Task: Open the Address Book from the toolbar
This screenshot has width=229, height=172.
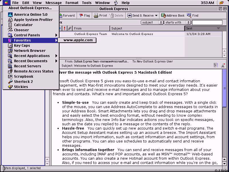Action: [x=173, y=15]
